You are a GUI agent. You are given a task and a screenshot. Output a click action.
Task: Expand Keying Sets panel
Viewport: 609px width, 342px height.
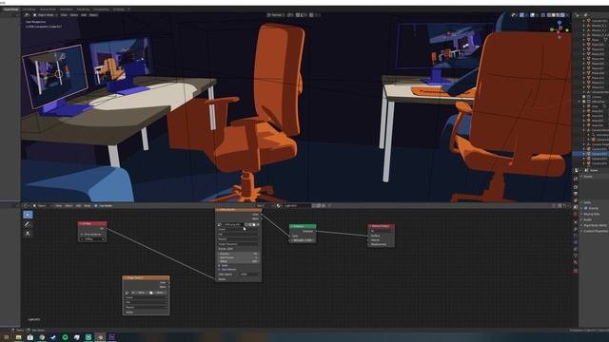tap(592, 214)
